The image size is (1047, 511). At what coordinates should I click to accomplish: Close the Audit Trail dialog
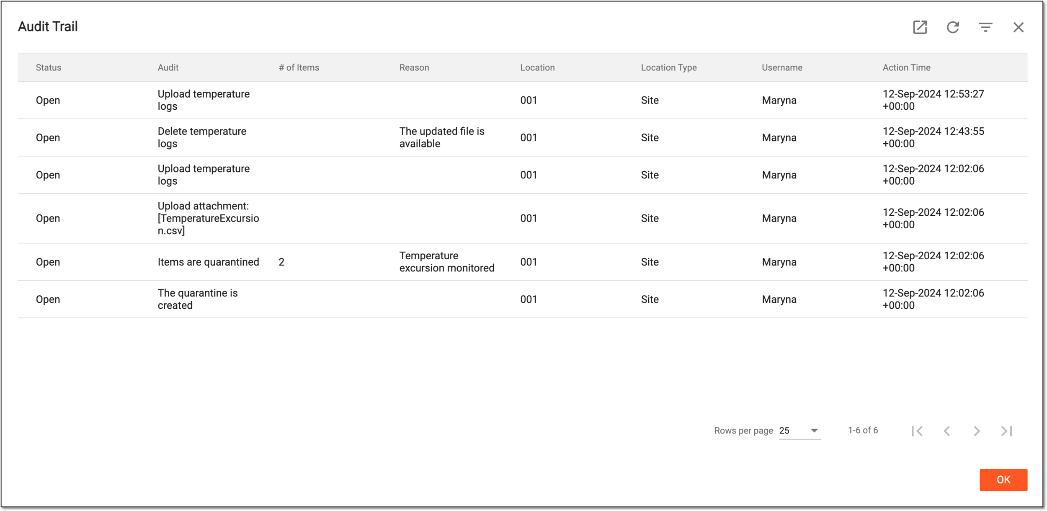(x=1019, y=27)
